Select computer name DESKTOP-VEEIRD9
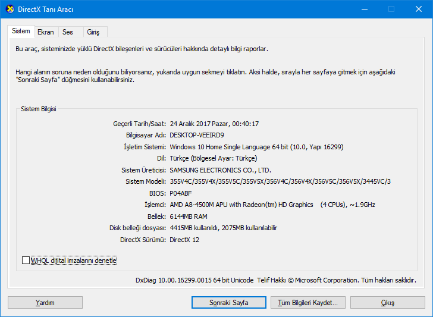 coord(197,136)
